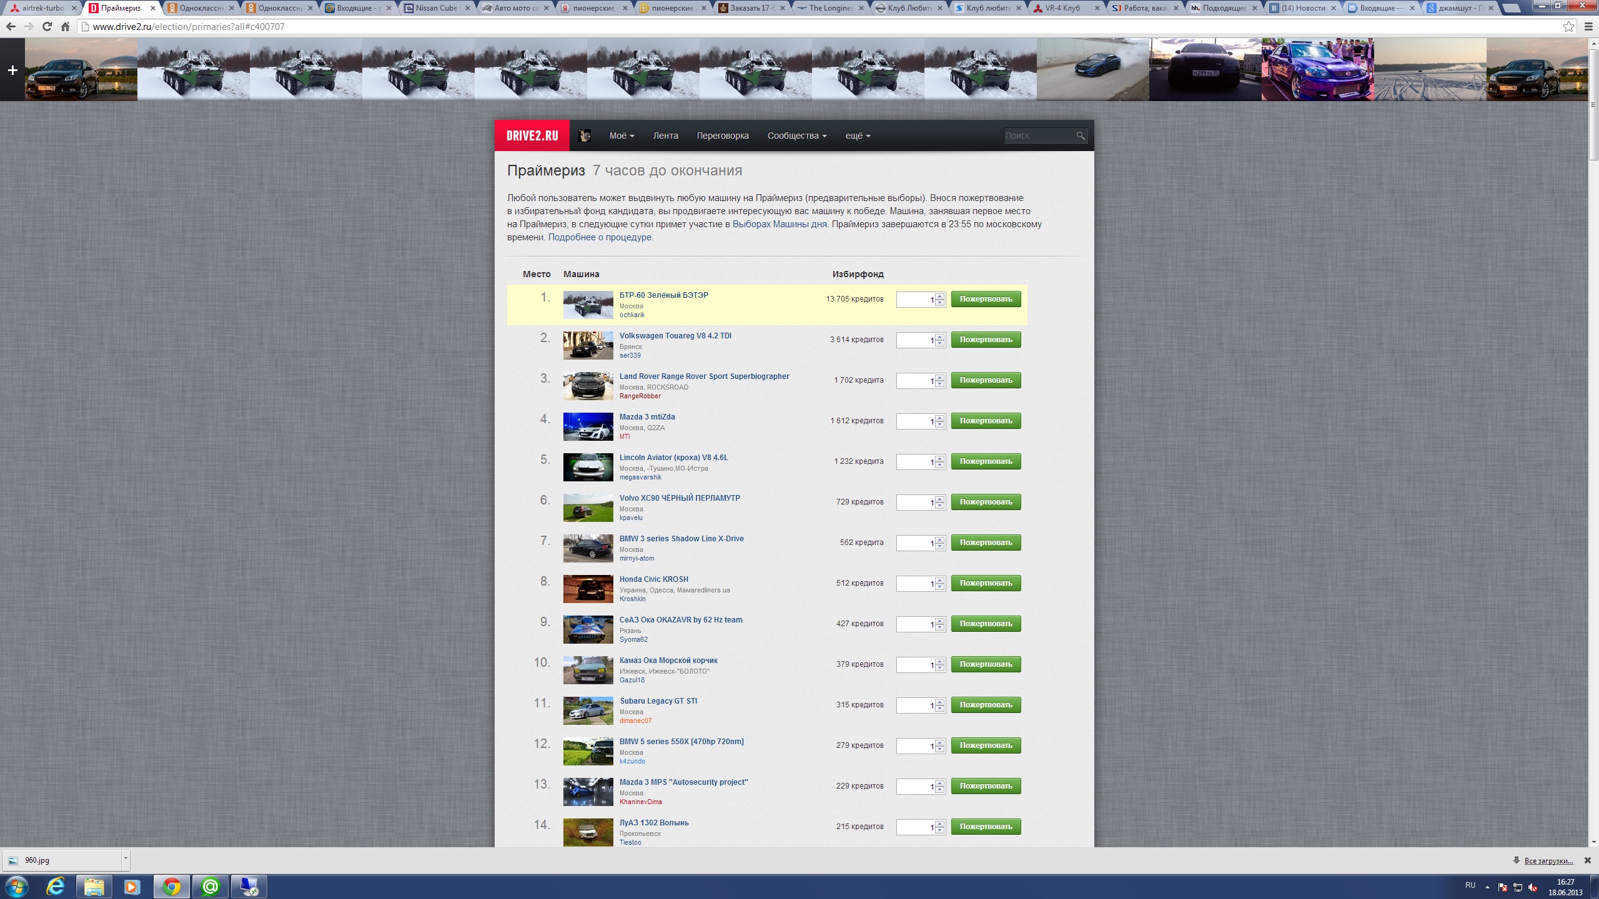The image size is (1599, 899).
Task: Increase donation amount for БТР-60 row
Action: (x=940, y=296)
